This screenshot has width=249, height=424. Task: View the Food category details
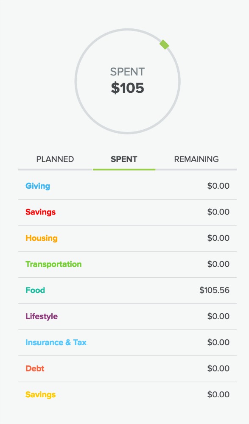tap(36, 290)
